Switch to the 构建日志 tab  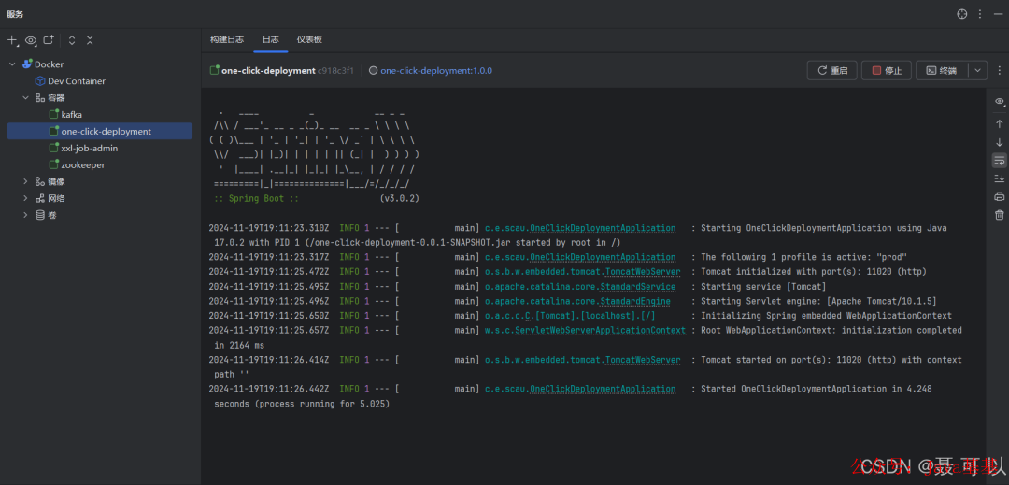pos(226,39)
